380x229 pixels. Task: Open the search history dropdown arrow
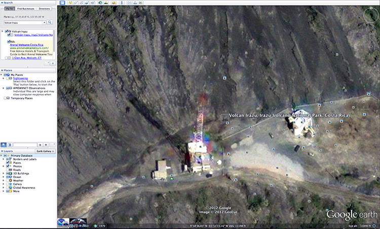click(44, 22)
